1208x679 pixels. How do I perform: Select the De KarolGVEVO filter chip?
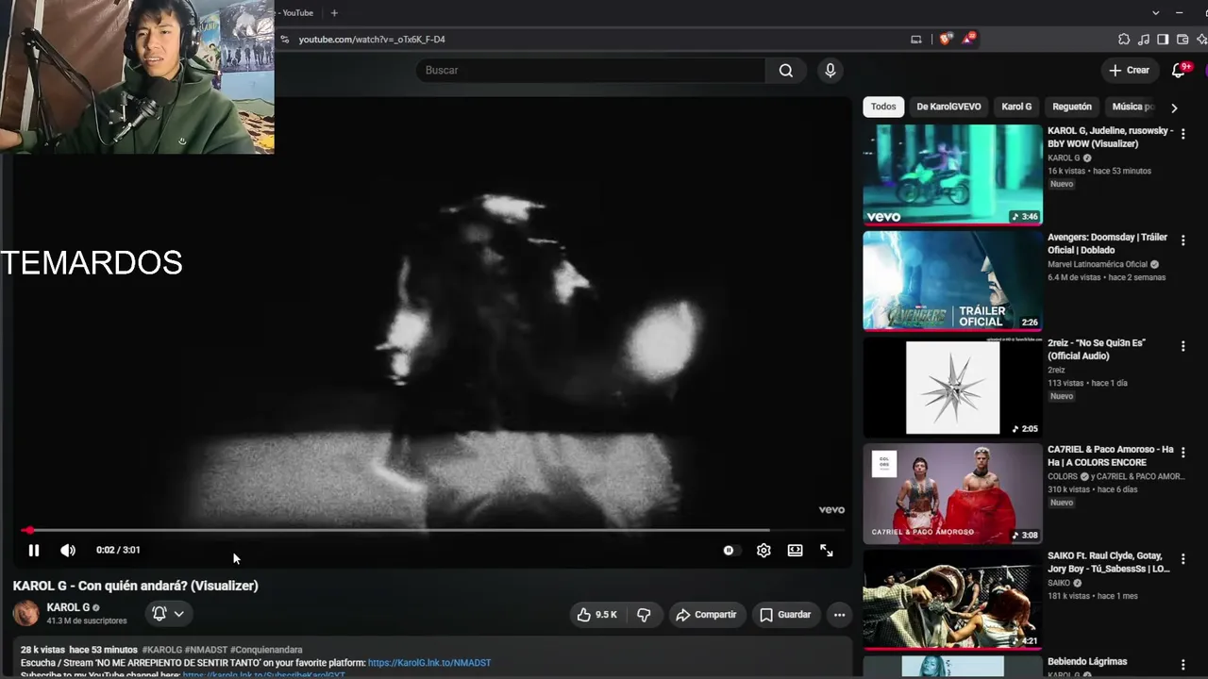[x=948, y=107]
